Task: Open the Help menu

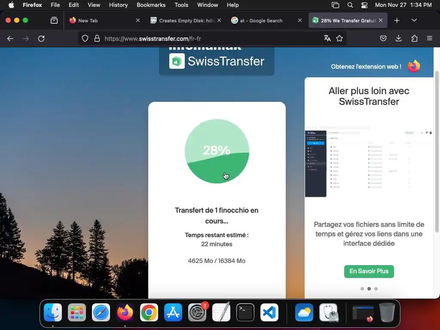Action: coord(232,5)
